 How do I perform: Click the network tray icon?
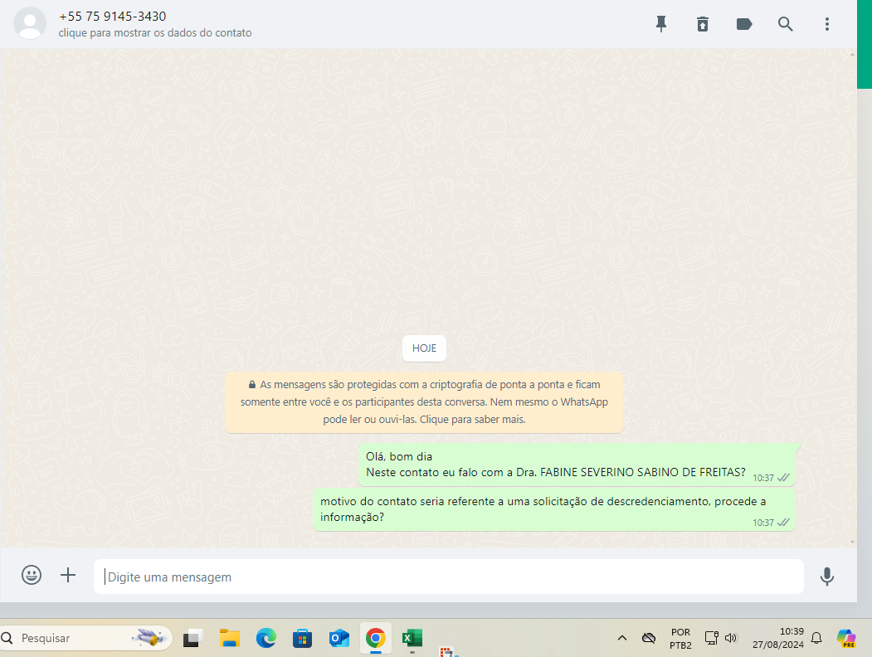pyautogui.click(x=711, y=638)
